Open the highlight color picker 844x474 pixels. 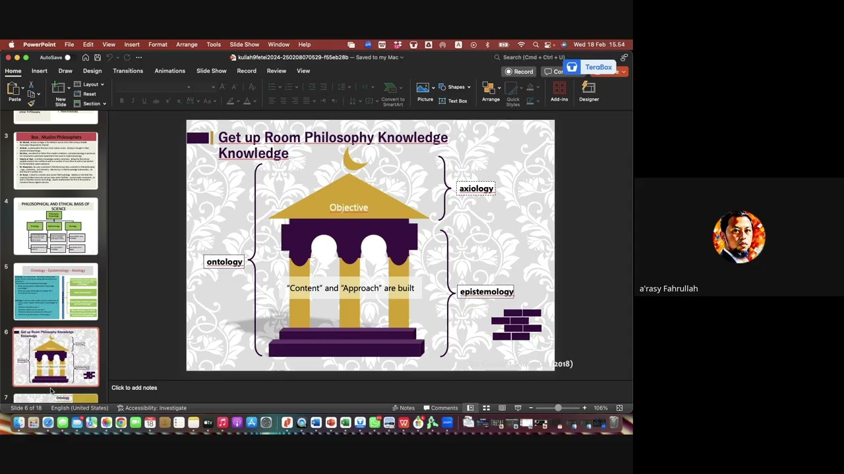pos(231,101)
